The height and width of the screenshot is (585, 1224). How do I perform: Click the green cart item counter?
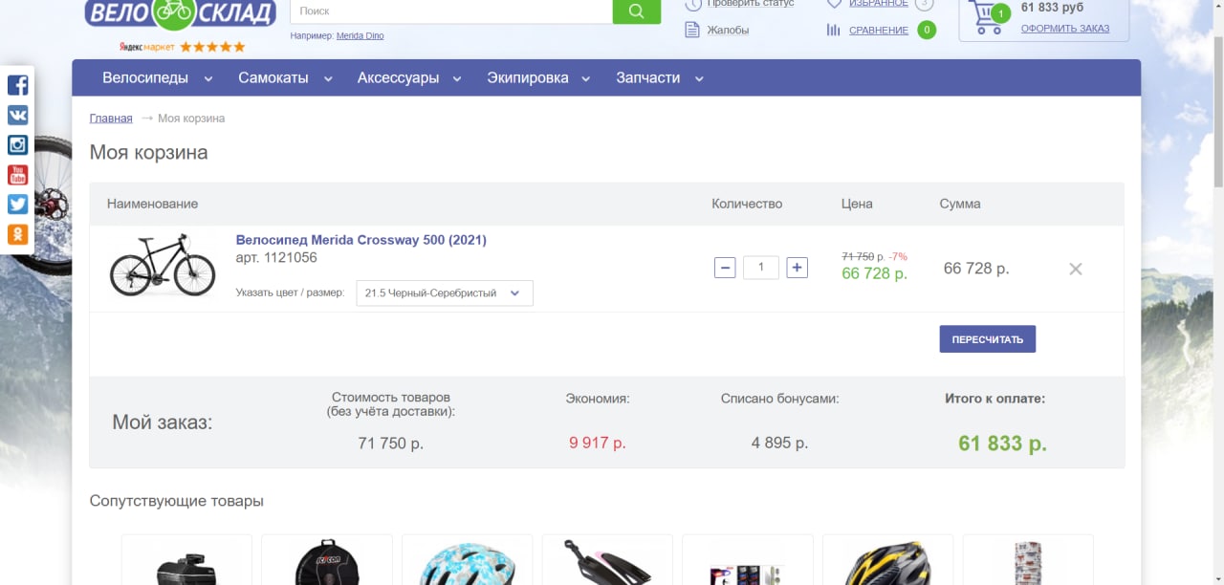click(1000, 13)
